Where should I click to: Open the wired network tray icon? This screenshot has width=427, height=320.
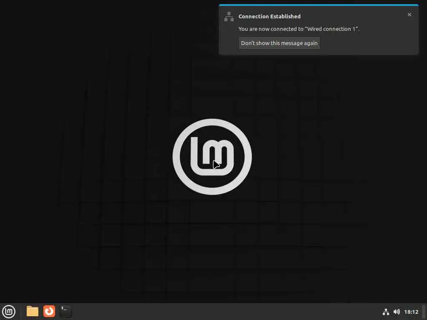click(x=386, y=312)
